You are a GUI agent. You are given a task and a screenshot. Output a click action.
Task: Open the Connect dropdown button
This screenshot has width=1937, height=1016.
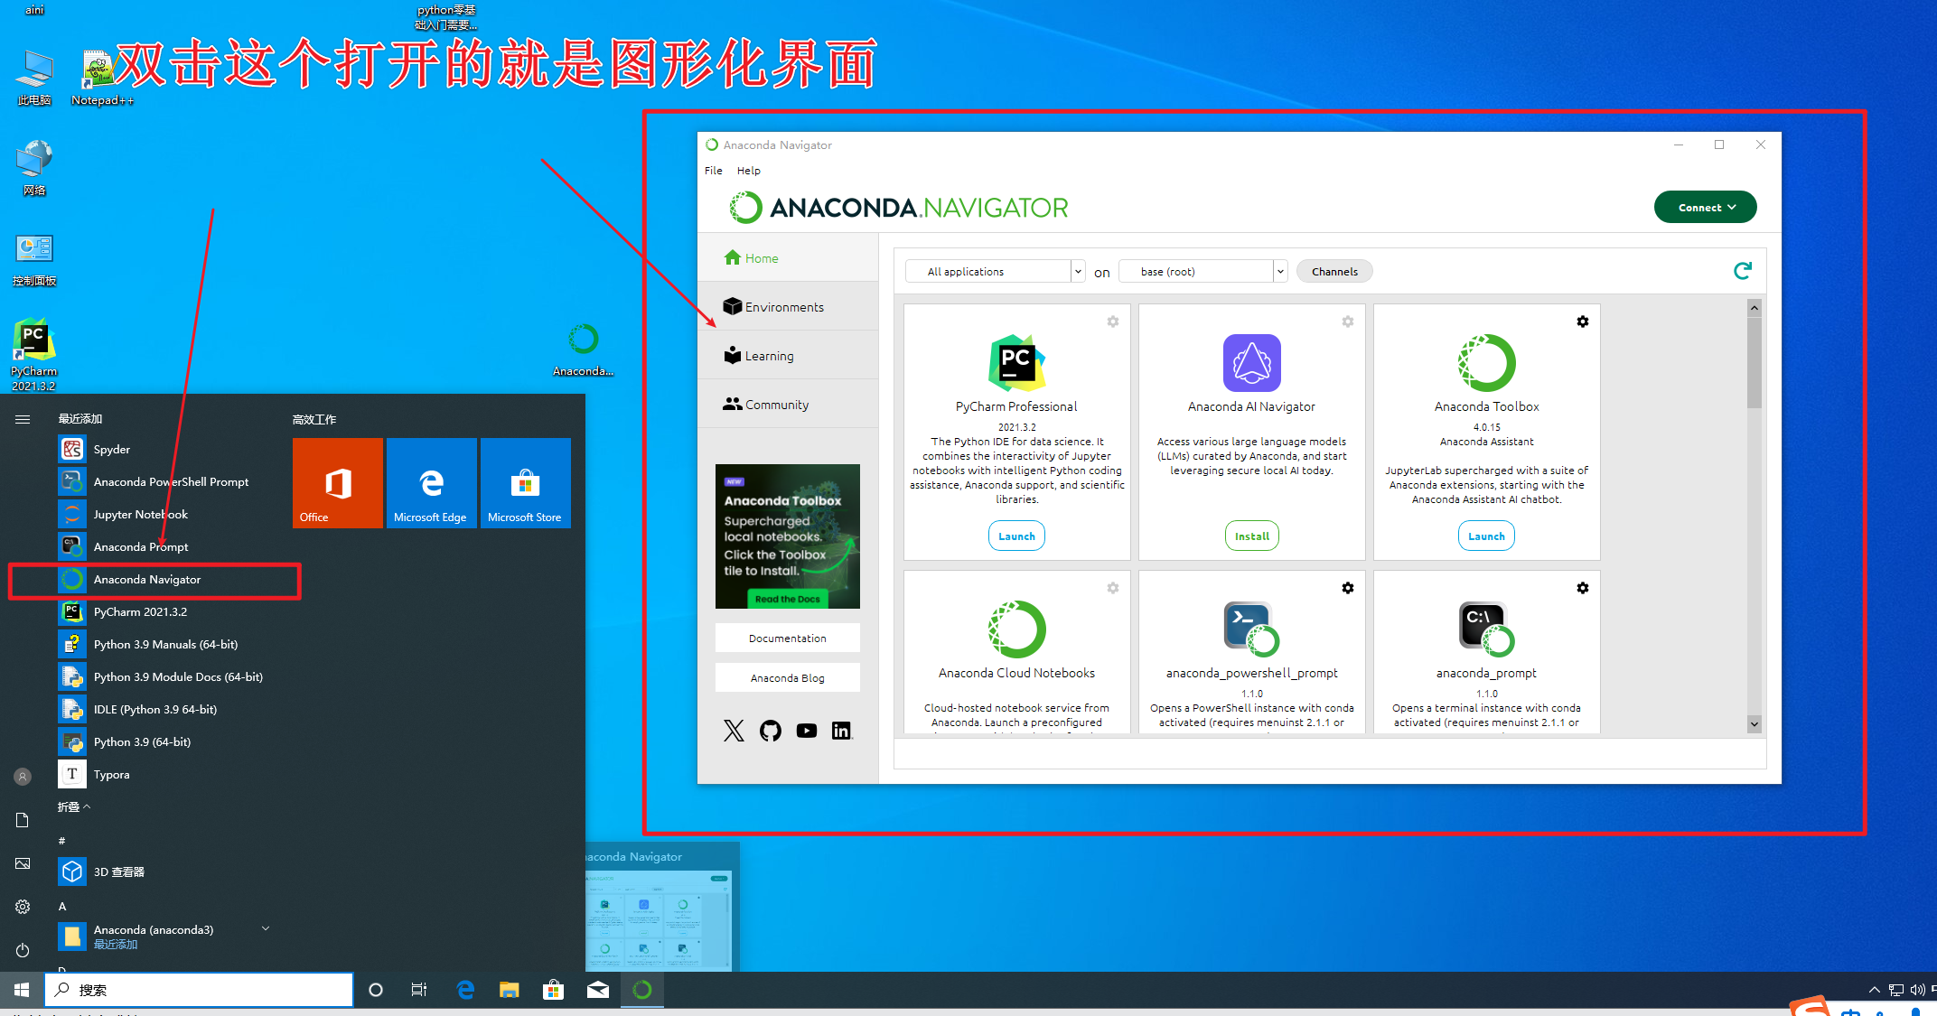pos(1705,207)
